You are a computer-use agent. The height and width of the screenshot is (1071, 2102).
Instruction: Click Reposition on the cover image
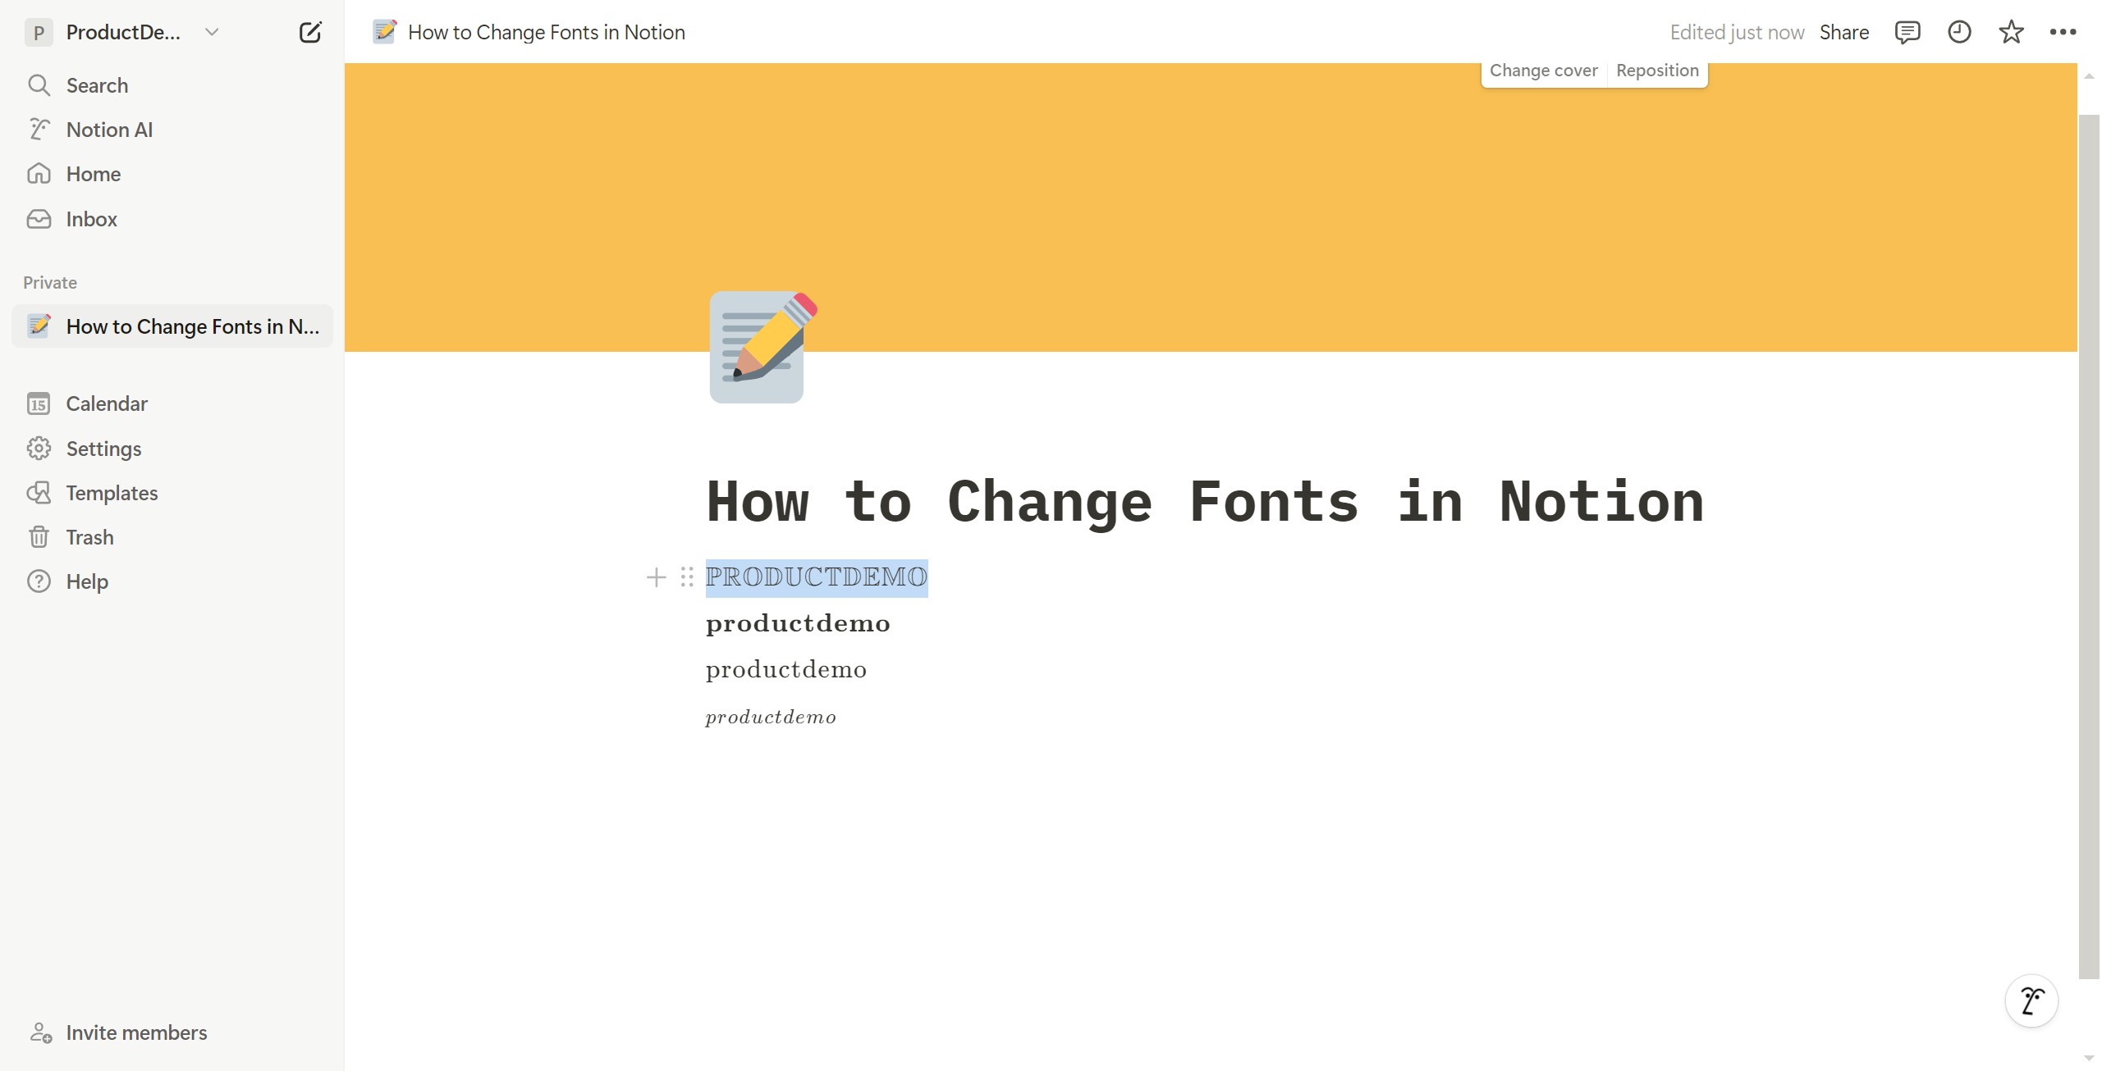pyautogui.click(x=1657, y=71)
